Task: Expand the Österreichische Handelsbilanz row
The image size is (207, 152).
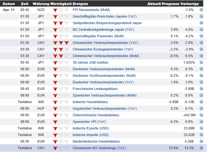Action: pos(201,115)
